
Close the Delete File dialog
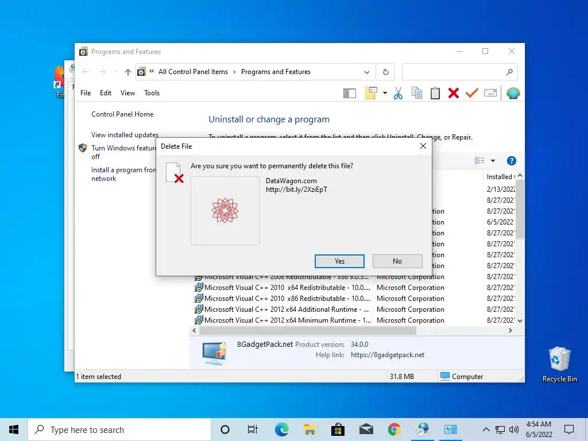pos(423,146)
